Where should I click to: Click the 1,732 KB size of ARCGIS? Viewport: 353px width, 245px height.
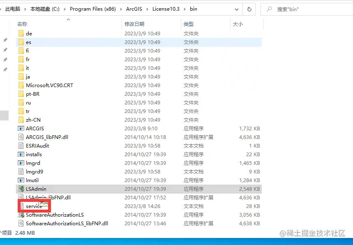[249, 129]
